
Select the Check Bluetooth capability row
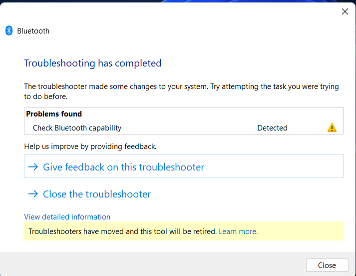click(x=184, y=128)
